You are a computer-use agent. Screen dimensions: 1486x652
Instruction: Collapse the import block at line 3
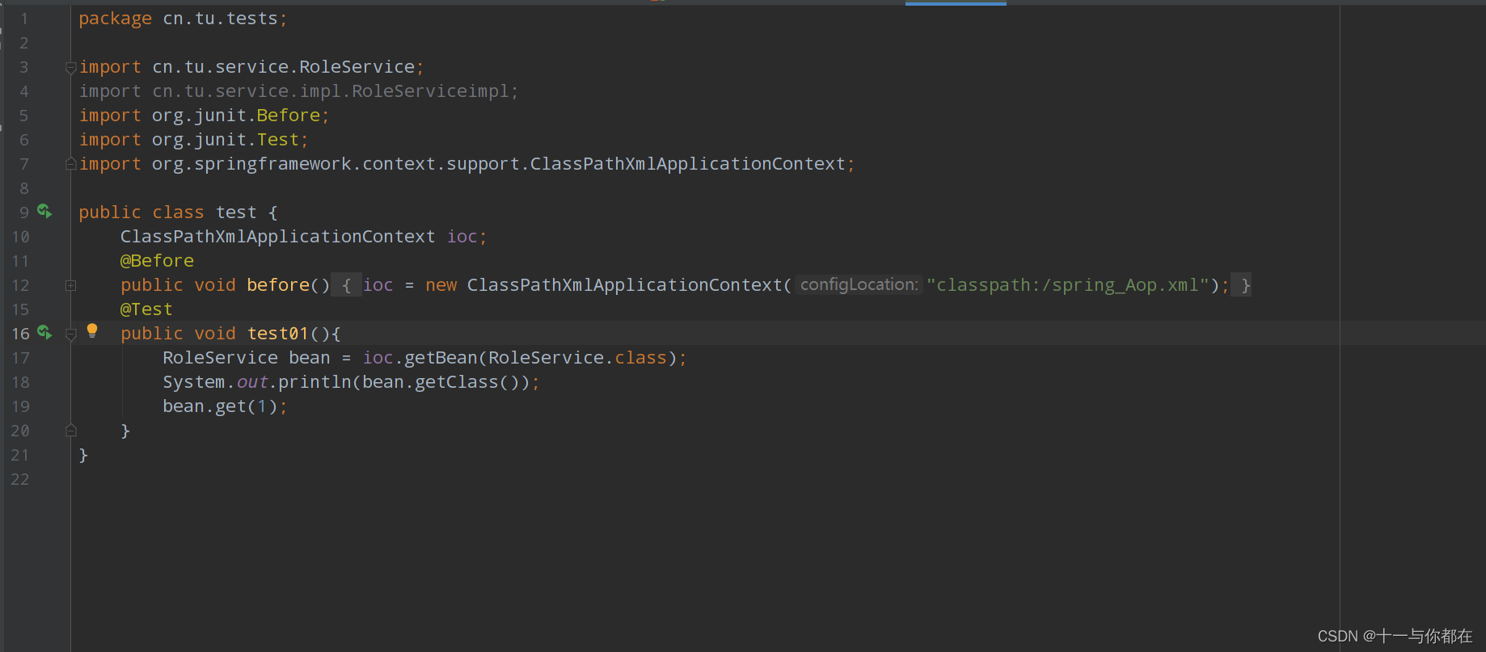(x=71, y=68)
